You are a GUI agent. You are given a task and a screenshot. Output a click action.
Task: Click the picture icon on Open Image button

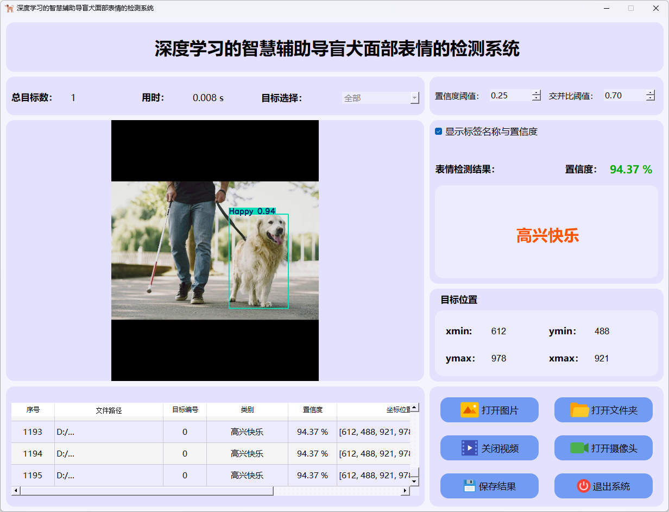(469, 410)
